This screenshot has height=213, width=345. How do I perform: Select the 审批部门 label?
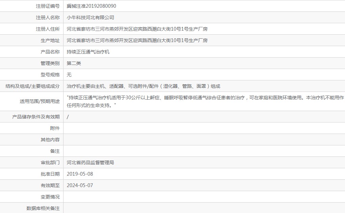(x=50, y=163)
